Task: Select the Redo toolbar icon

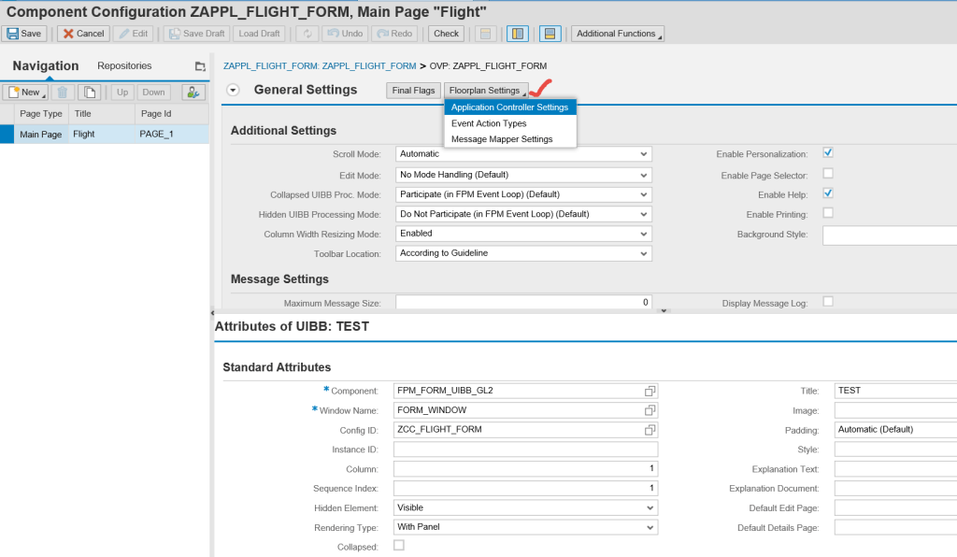Action: click(x=393, y=33)
